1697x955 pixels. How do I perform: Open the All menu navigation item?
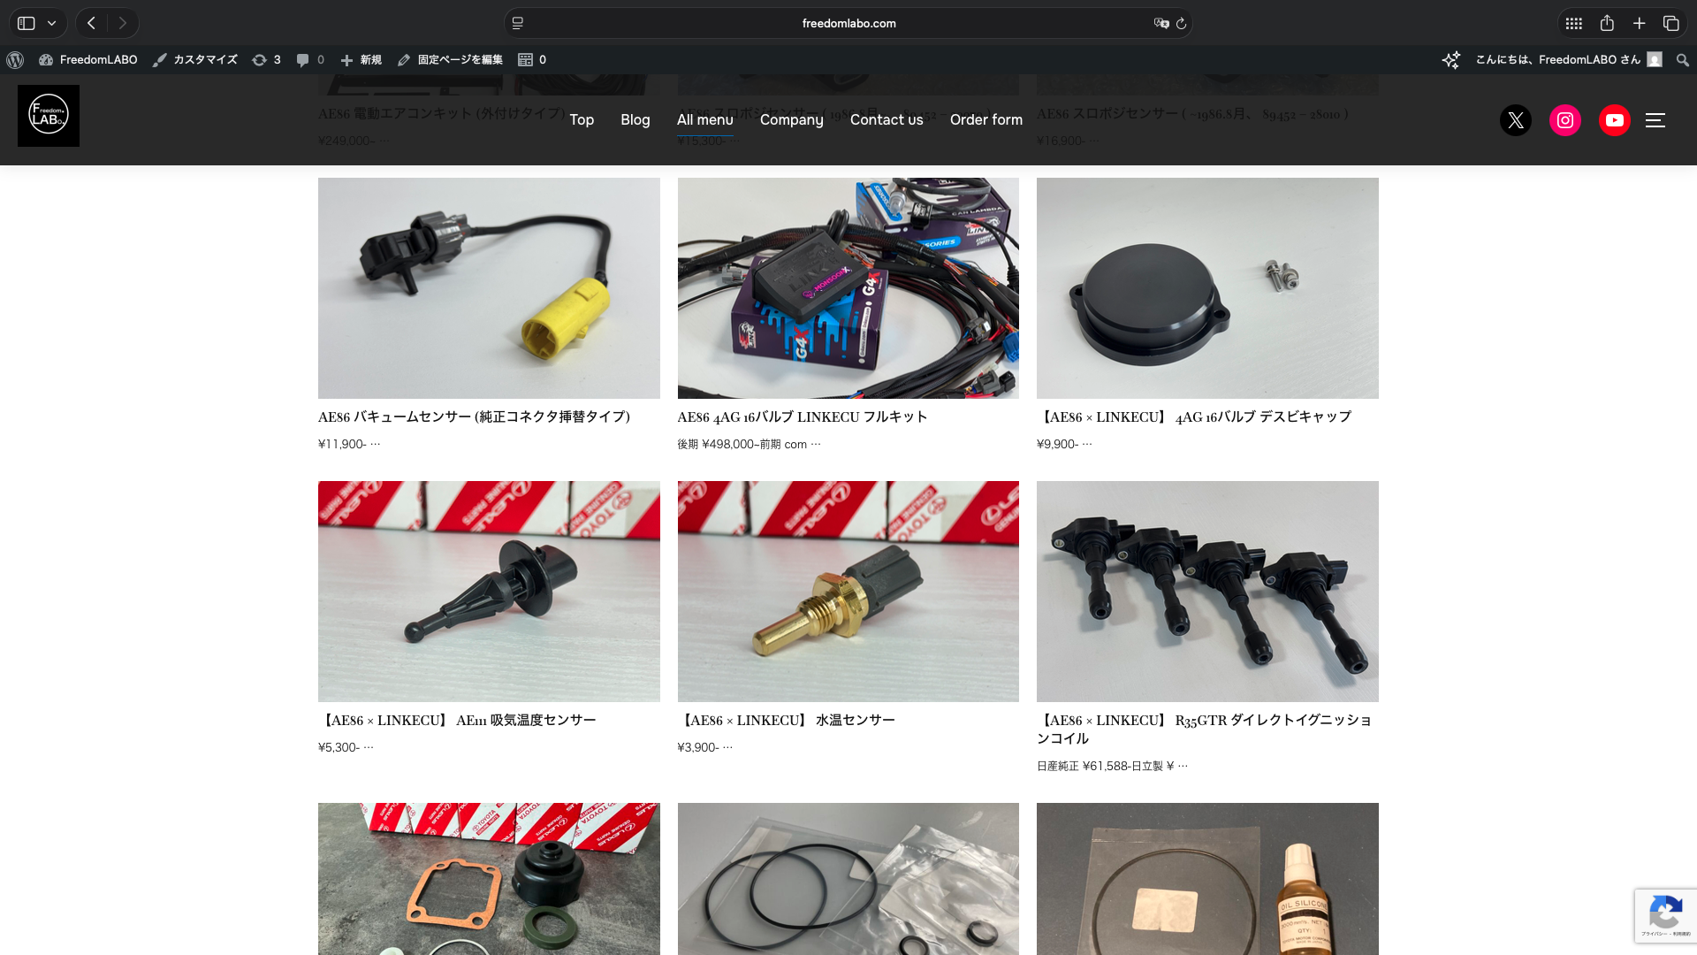coord(704,119)
